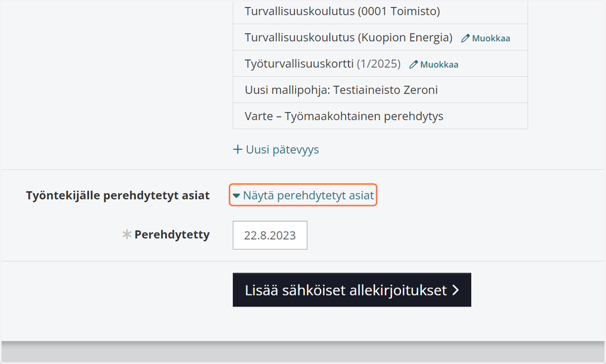This screenshot has height=364, width=606.
Task: Select row Turvallisuuskoulutus (0001 Toimisto)
Action: (380, 12)
